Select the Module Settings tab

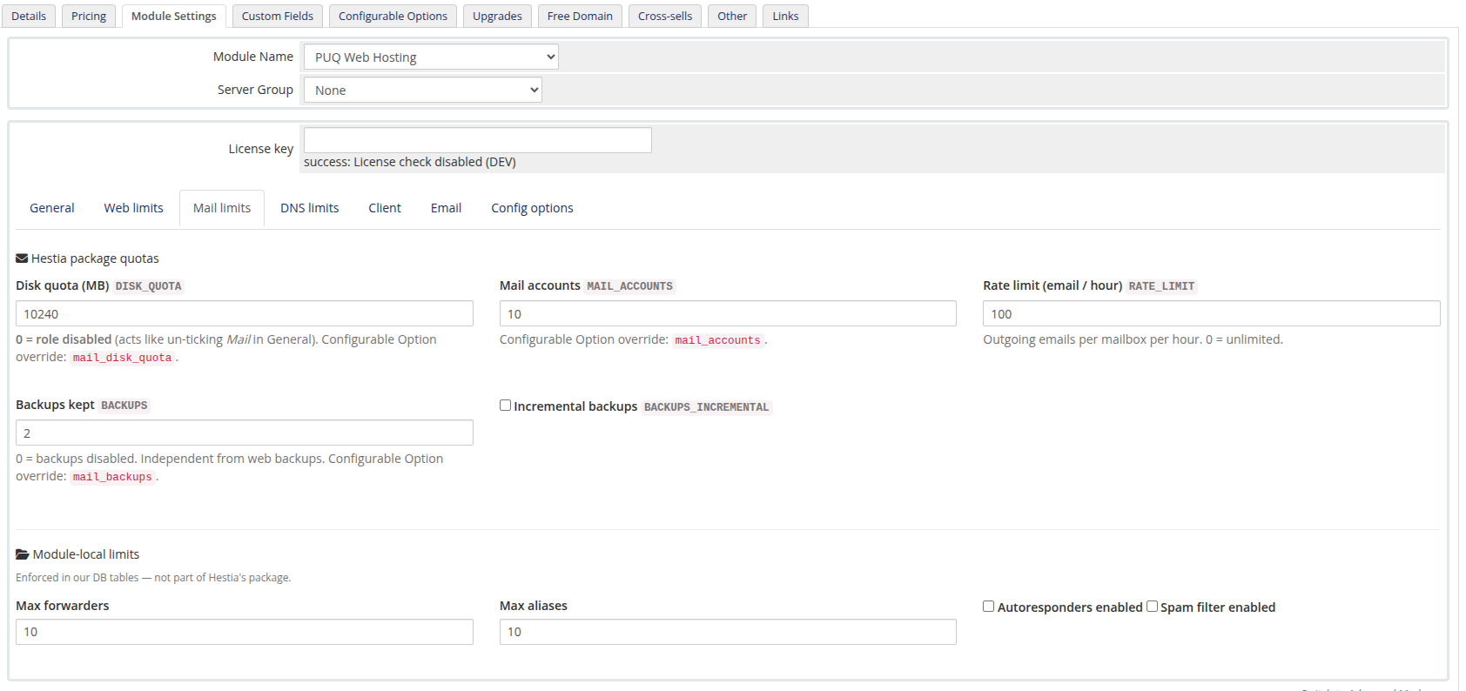click(174, 16)
